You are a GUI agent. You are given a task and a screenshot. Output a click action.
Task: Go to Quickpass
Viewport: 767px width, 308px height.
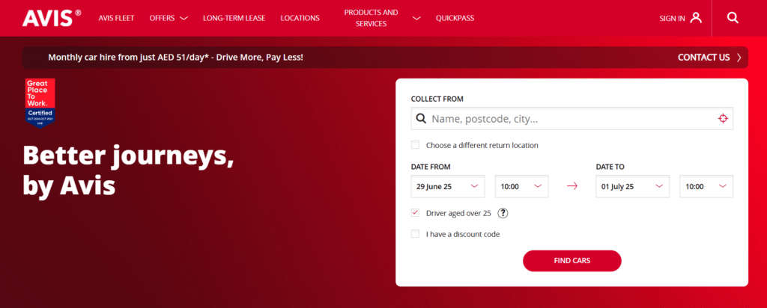tap(455, 18)
